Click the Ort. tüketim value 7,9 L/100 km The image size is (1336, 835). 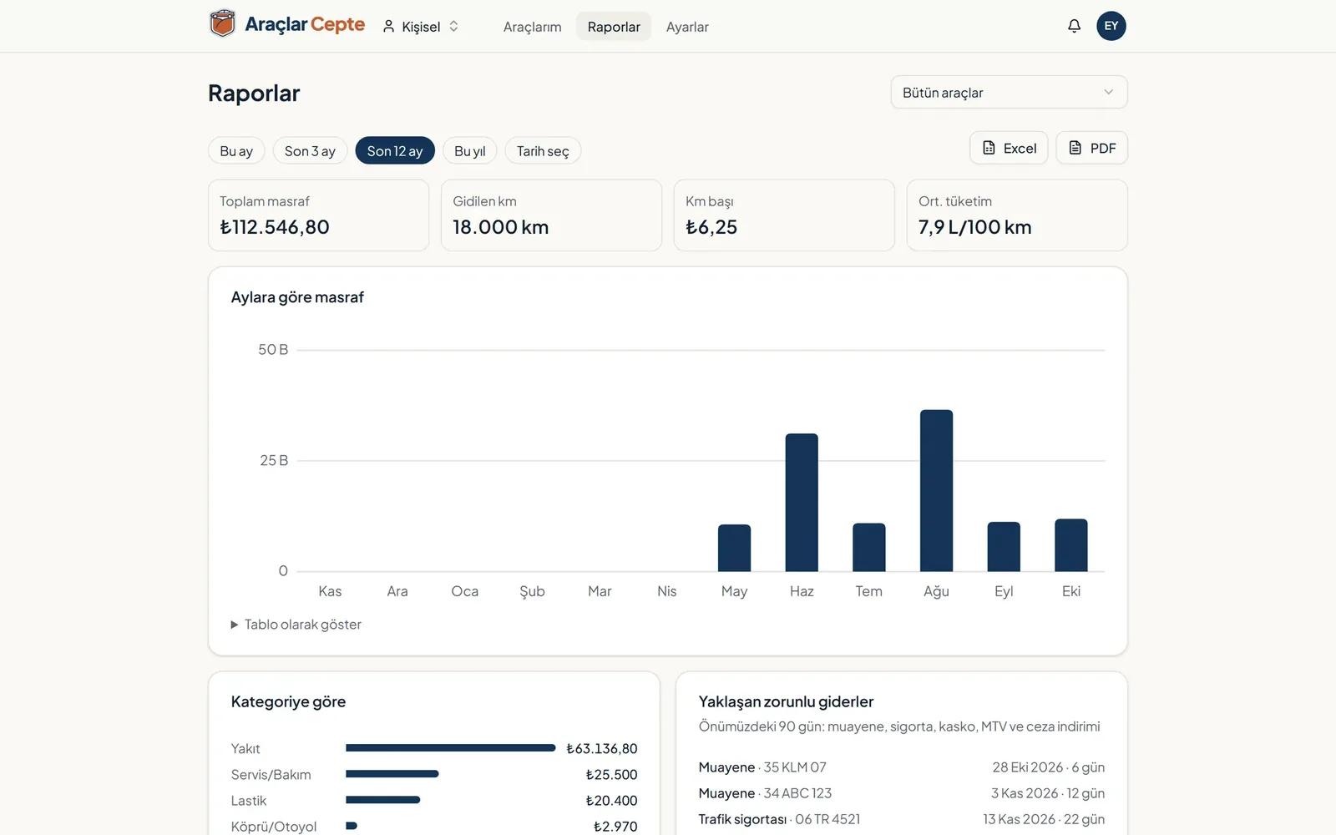(975, 227)
